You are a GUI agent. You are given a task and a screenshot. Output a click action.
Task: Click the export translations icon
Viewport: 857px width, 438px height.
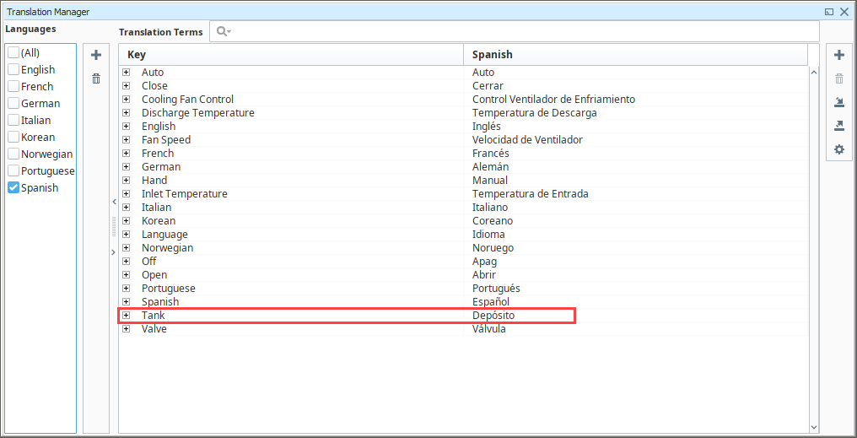pyautogui.click(x=839, y=127)
